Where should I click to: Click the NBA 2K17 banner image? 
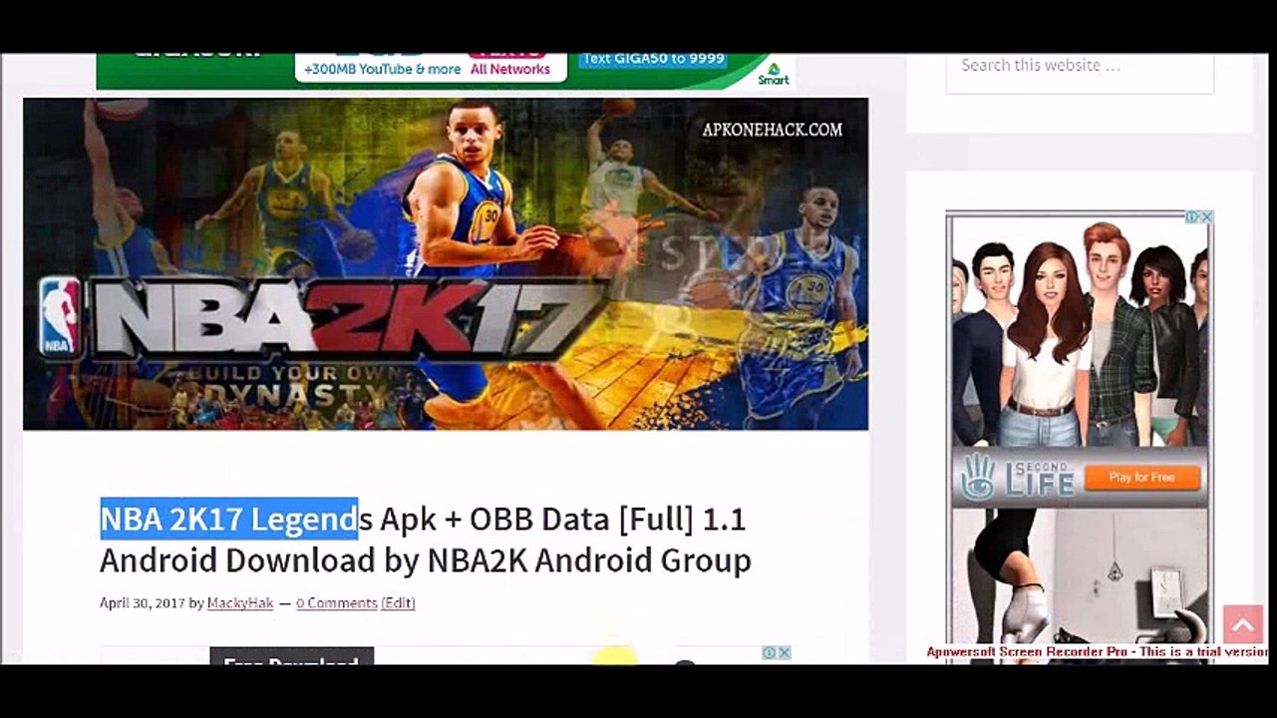[446, 264]
